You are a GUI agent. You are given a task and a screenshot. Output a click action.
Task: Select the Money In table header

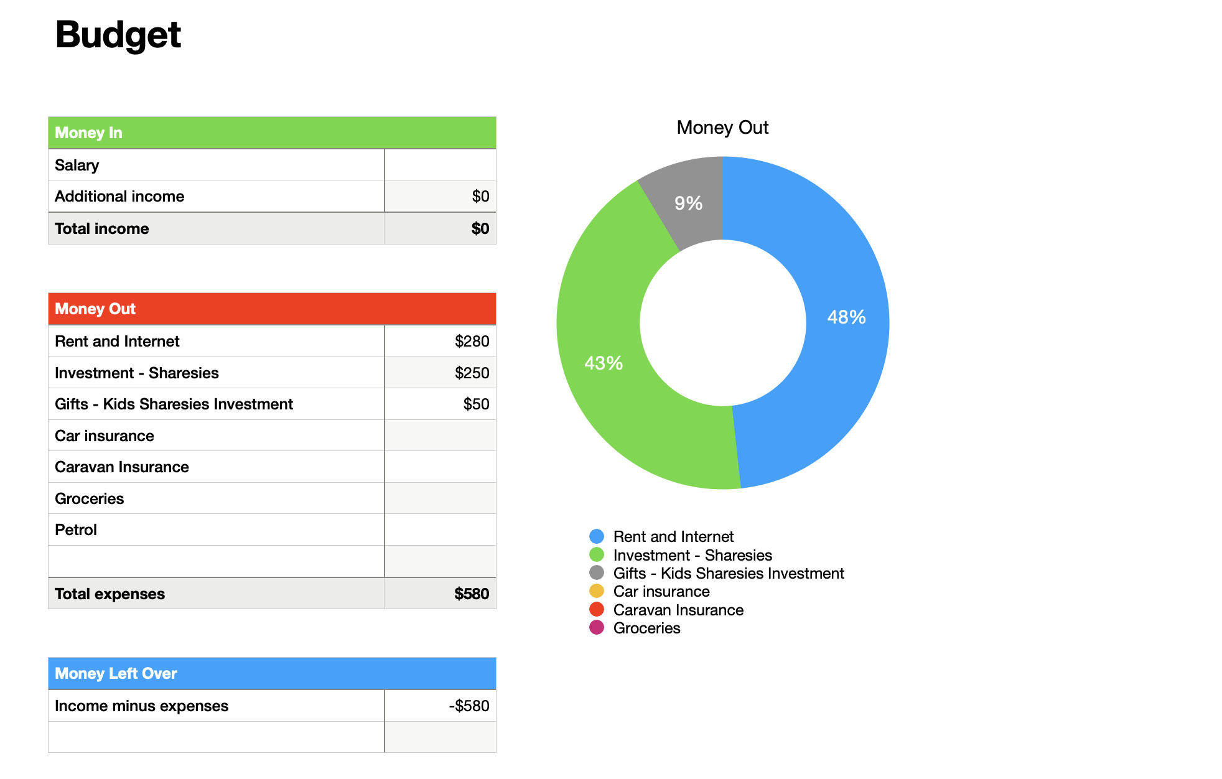(x=272, y=133)
